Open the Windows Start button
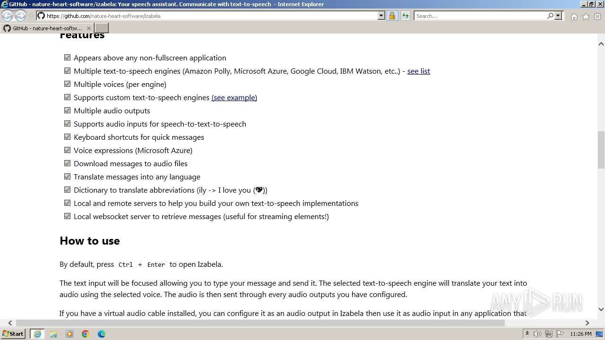Image resolution: width=605 pixels, height=340 pixels. [x=13, y=333]
